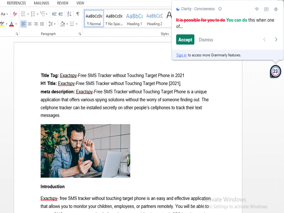Image resolution: width=284 pixels, height=213 pixels.
Task: Click the Borders grid icon
Action: coord(72,24)
